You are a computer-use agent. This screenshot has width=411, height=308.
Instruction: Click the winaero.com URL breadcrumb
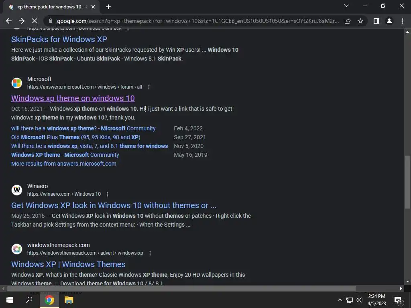click(64, 194)
